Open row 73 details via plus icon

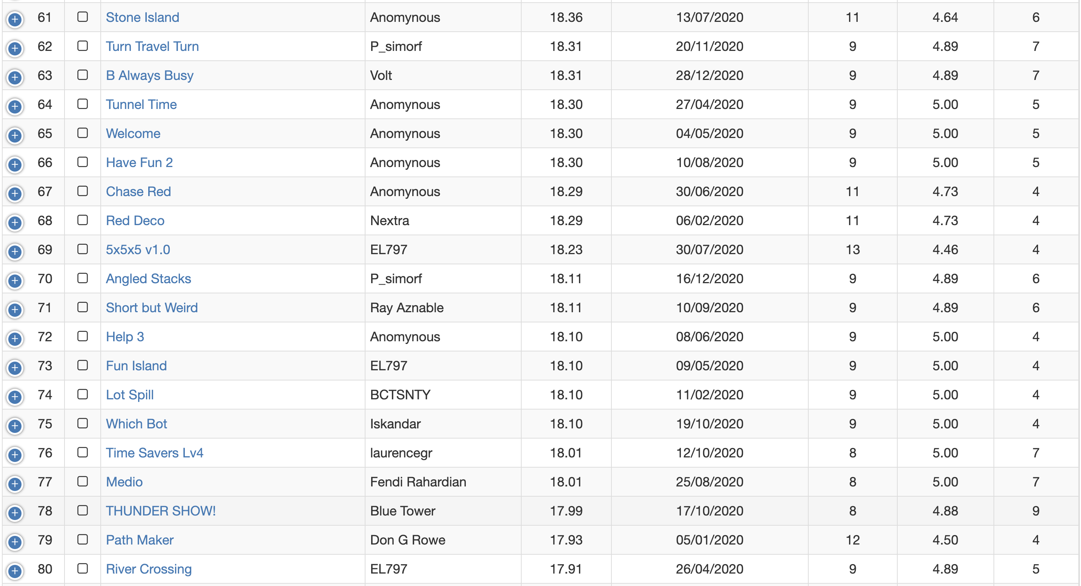coord(15,368)
